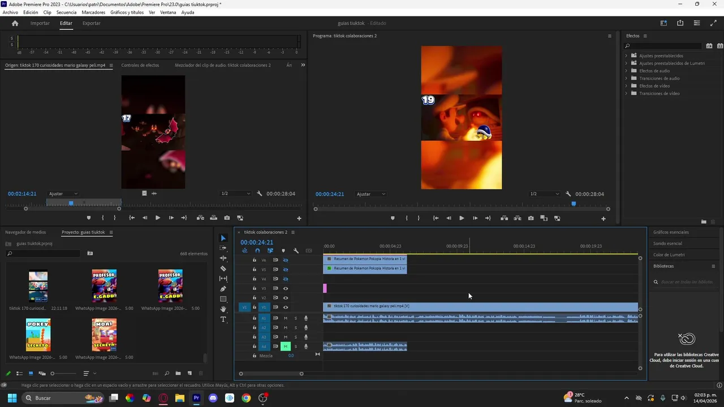Show hidden track V6 with eye icon
The width and height of the screenshot is (724, 407).
point(286,260)
